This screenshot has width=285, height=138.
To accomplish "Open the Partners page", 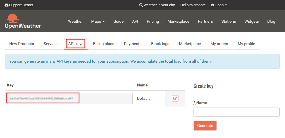I will (x=205, y=21).
